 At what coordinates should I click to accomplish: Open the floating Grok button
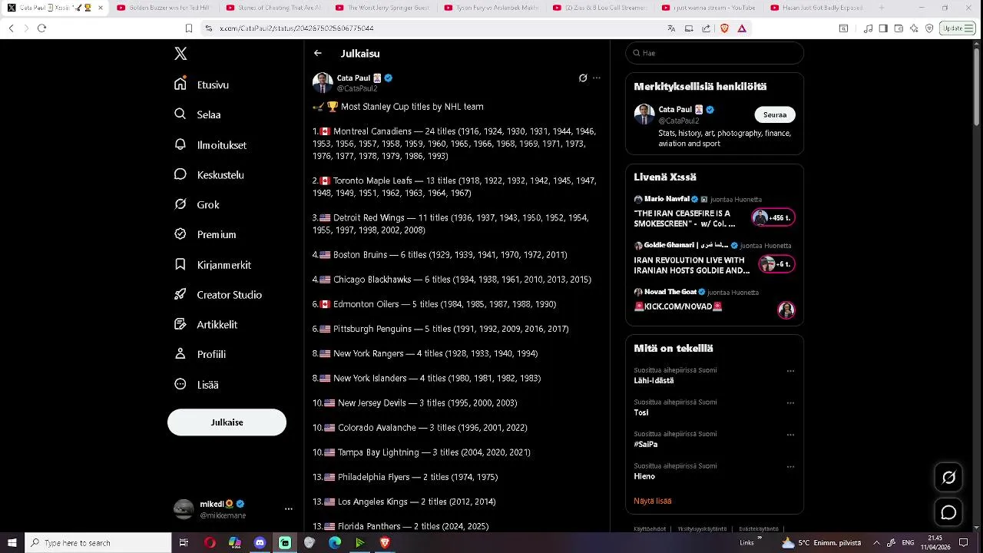pos(948,478)
